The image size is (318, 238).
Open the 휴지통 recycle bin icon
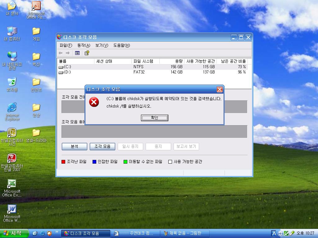click(12, 85)
